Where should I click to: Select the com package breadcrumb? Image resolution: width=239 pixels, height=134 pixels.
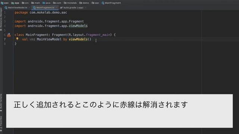57,3
